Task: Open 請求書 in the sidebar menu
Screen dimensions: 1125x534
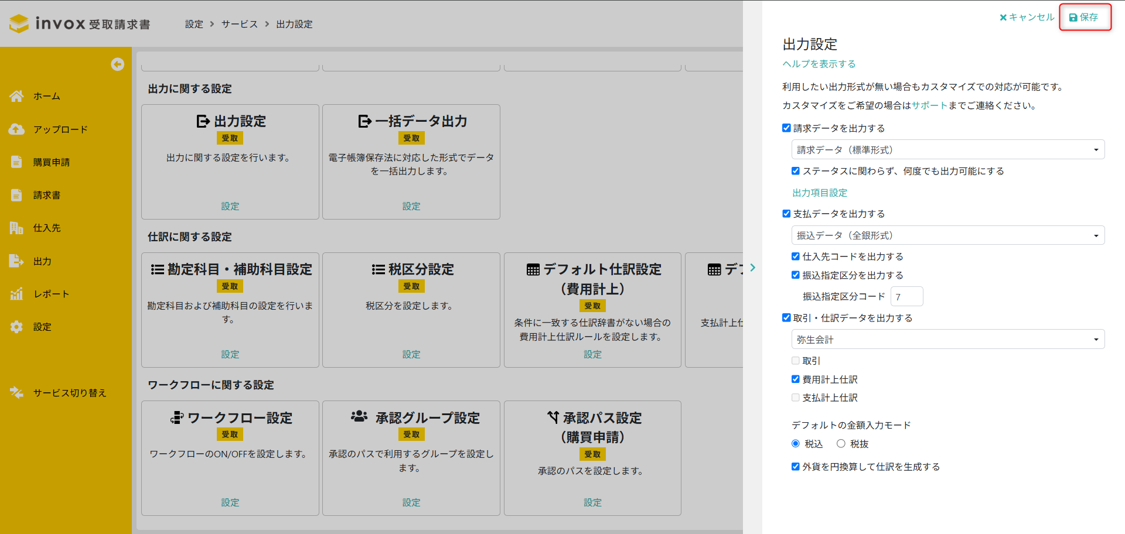Action: [x=47, y=195]
